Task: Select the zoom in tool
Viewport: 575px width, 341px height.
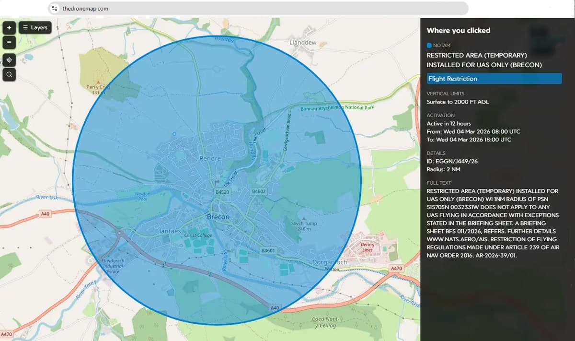Action: click(x=9, y=27)
